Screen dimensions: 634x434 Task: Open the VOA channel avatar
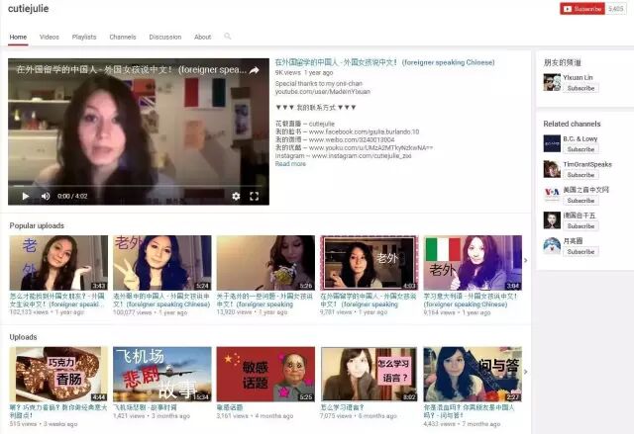pos(552,195)
